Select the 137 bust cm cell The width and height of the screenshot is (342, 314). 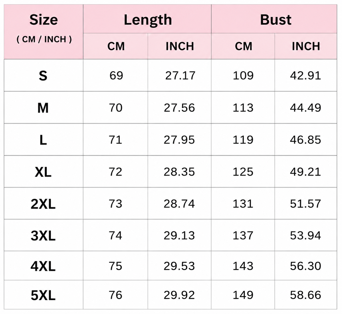point(243,235)
